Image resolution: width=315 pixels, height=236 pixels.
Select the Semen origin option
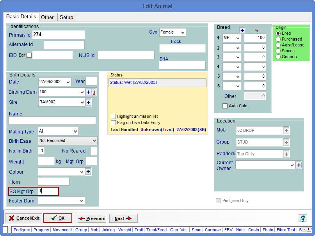coord(278,51)
